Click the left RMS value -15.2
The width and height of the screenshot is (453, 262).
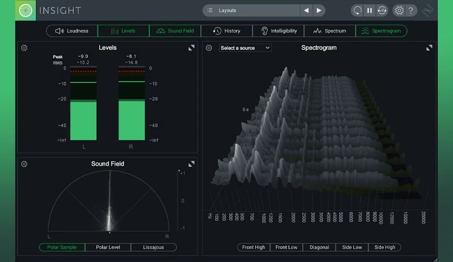[x=83, y=62]
